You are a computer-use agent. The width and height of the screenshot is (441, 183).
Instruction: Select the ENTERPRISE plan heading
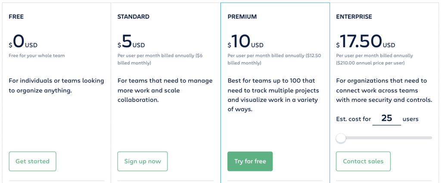coord(354,17)
